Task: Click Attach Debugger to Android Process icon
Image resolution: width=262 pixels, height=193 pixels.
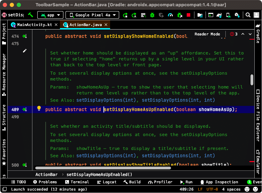Action: click(180, 15)
